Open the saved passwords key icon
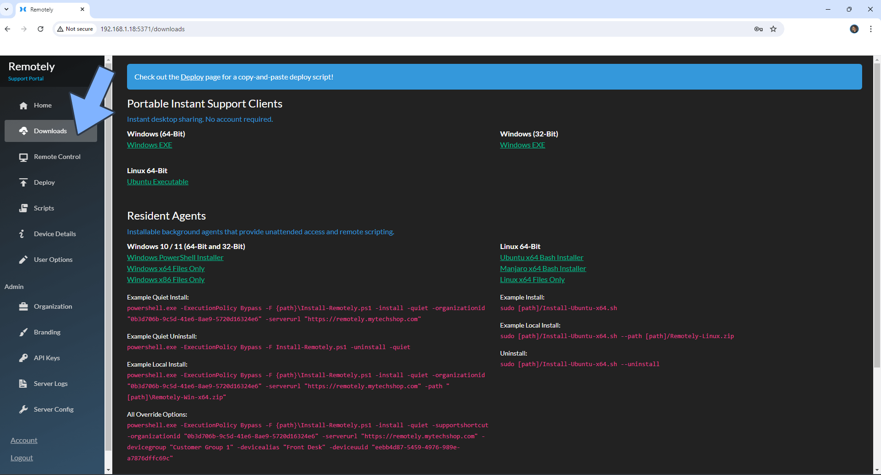 [x=759, y=29]
